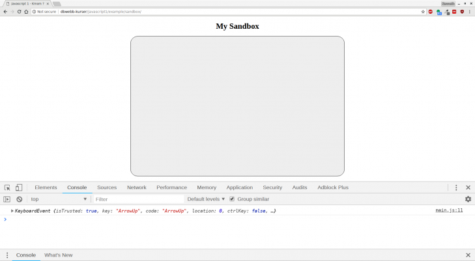Open the top context dropdown

[59, 199]
